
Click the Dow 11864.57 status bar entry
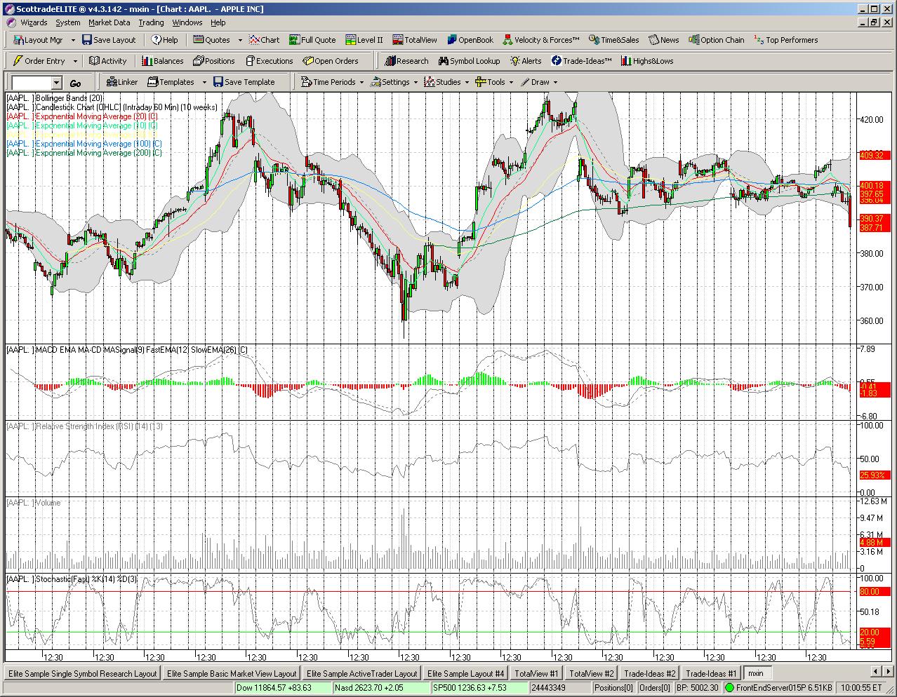tap(284, 688)
